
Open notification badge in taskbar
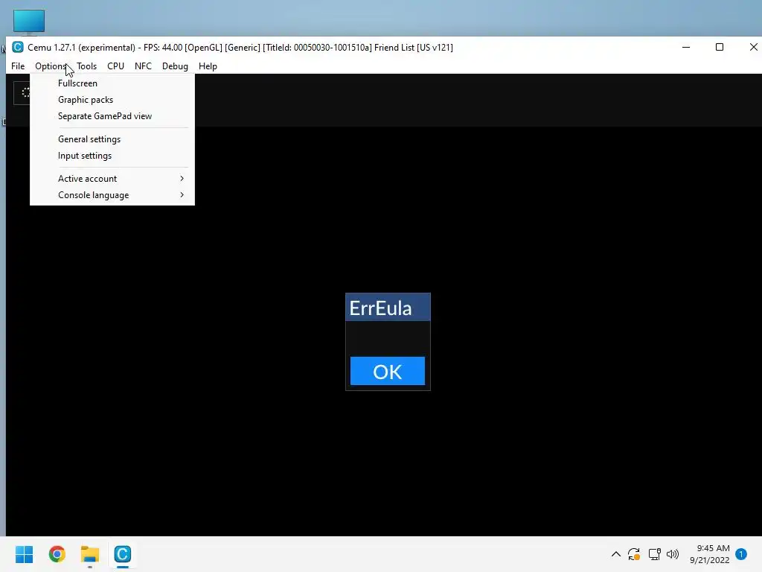click(x=741, y=554)
